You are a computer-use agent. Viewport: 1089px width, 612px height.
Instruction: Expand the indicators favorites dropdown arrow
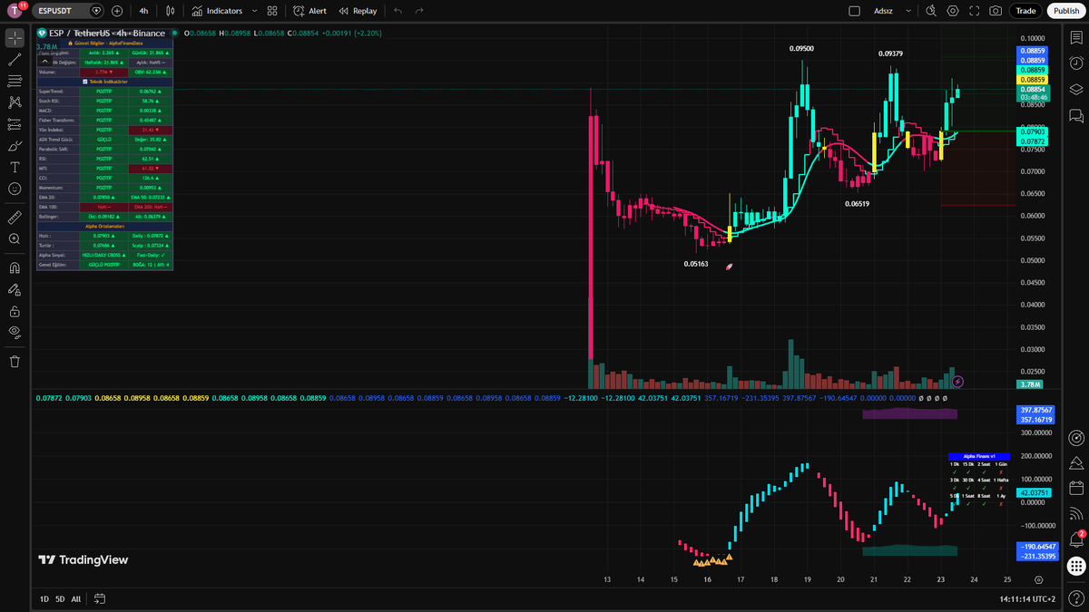point(255,11)
